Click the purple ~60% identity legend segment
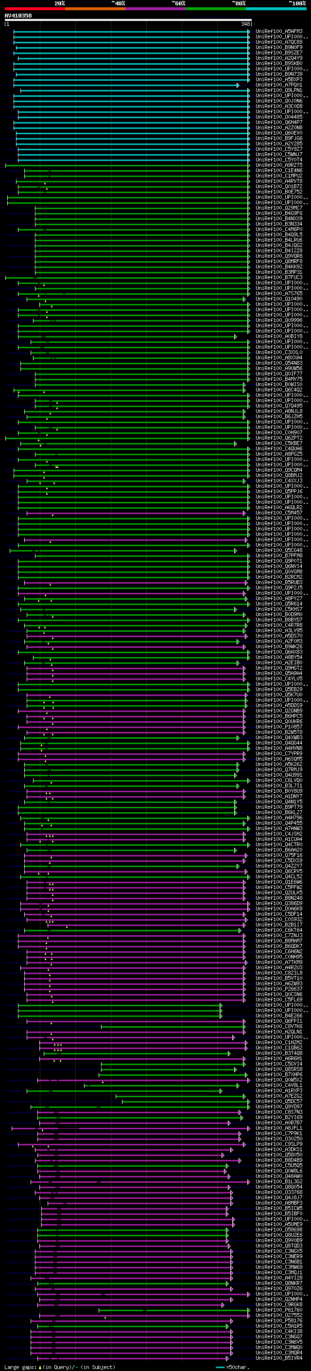Screen dimensions: 311x1371 (155, 9)
